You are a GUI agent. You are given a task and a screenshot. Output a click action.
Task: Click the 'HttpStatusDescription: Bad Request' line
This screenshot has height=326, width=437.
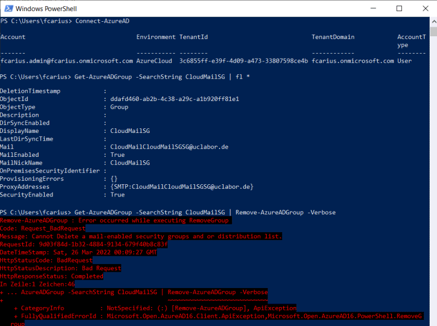(x=60, y=269)
